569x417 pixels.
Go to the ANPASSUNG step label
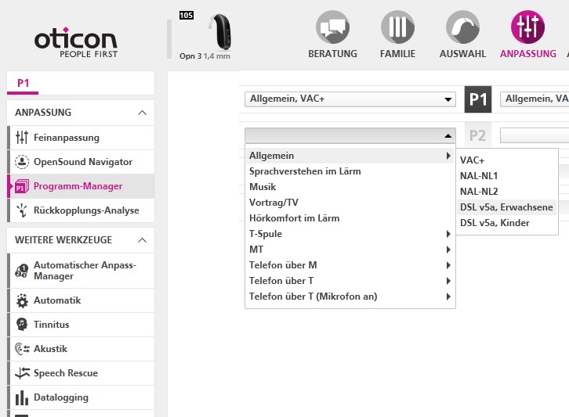coord(528,54)
